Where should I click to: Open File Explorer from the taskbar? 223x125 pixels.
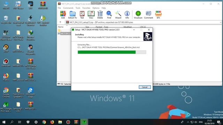60,122
